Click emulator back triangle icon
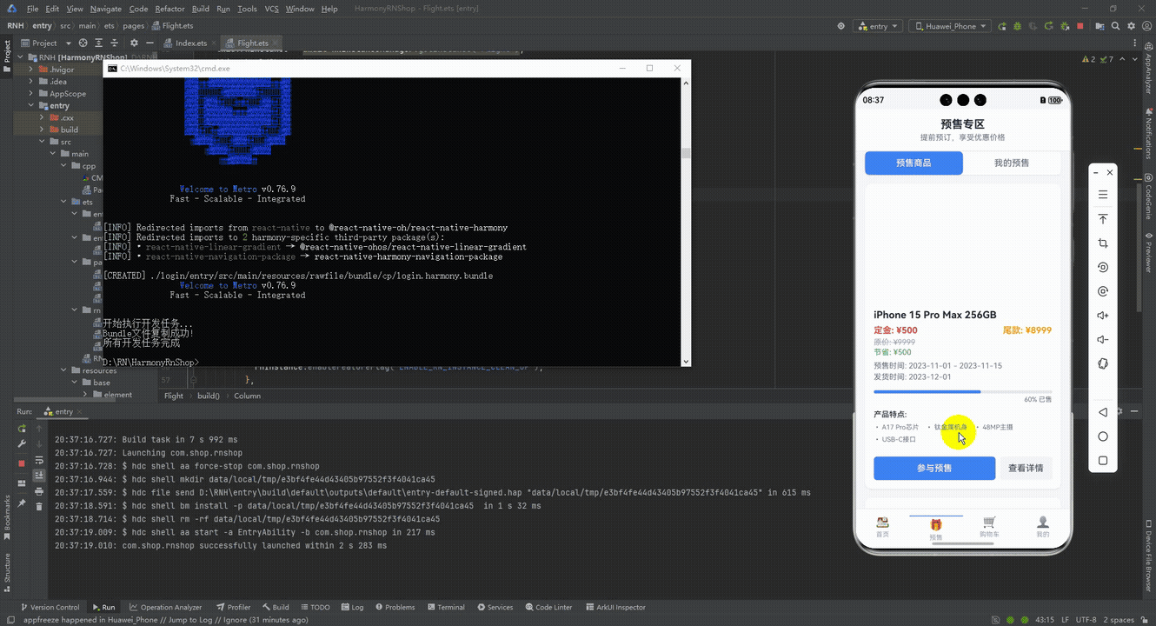This screenshot has width=1156, height=626. (1103, 412)
